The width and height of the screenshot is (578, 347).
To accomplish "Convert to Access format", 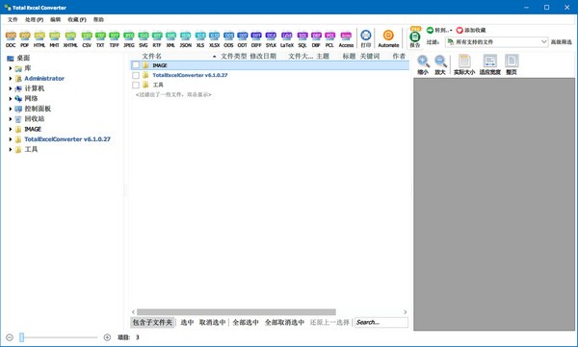I will pos(346,39).
